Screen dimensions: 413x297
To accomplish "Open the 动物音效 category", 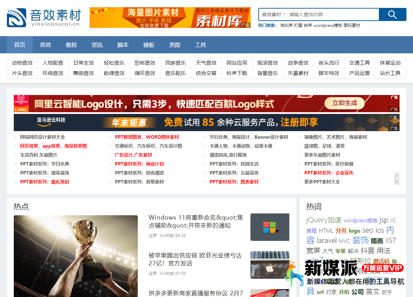I will pyautogui.click(x=22, y=63).
